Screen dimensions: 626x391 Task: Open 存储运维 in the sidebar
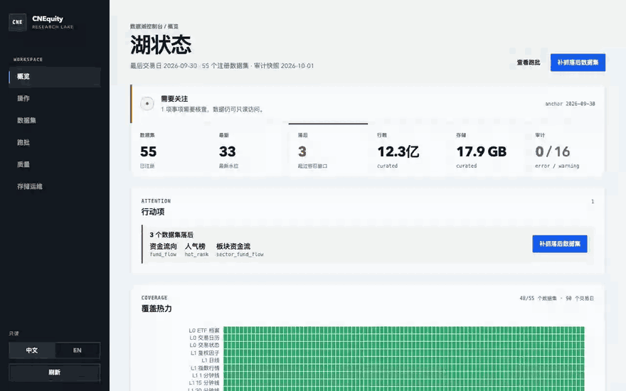55,186
